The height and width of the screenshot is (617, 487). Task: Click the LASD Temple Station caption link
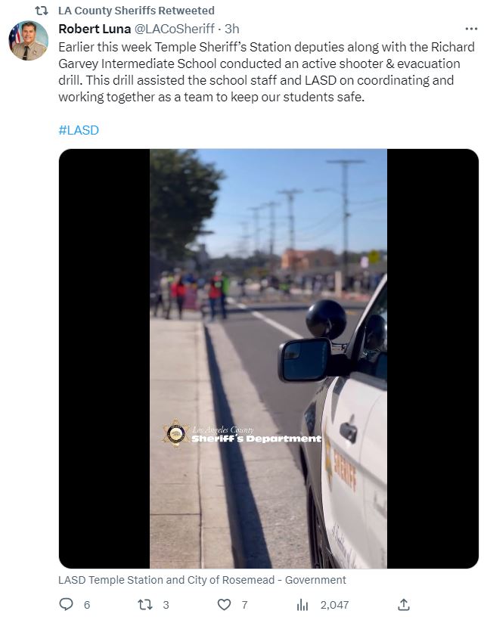click(x=202, y=580)
